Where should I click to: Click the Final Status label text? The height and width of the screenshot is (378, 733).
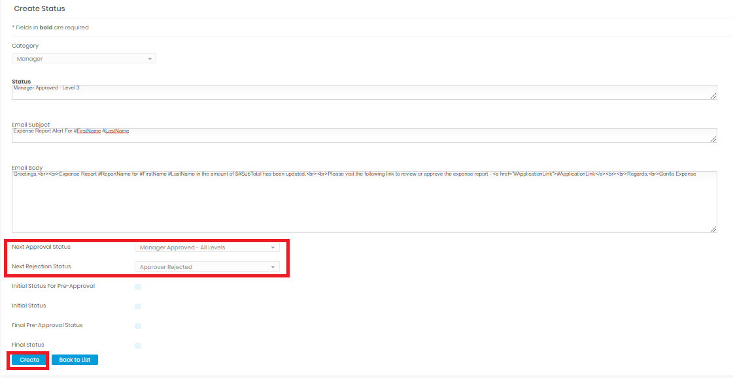tap(28, 345)
